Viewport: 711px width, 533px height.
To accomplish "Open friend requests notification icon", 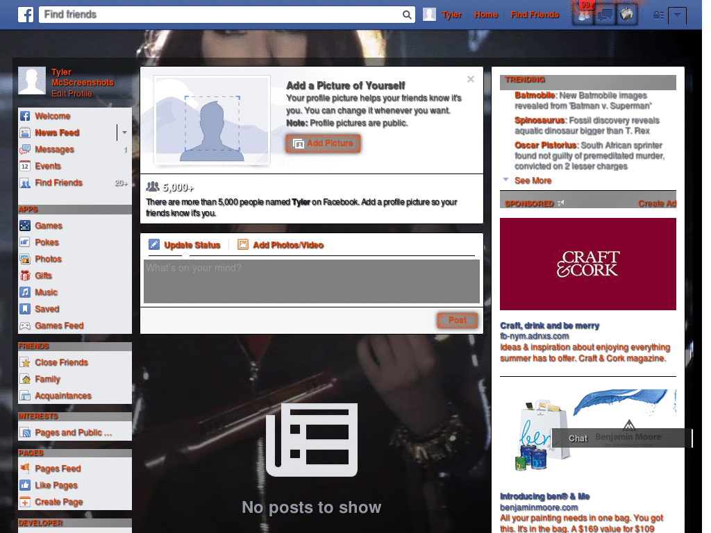I will tap(583, 15).
